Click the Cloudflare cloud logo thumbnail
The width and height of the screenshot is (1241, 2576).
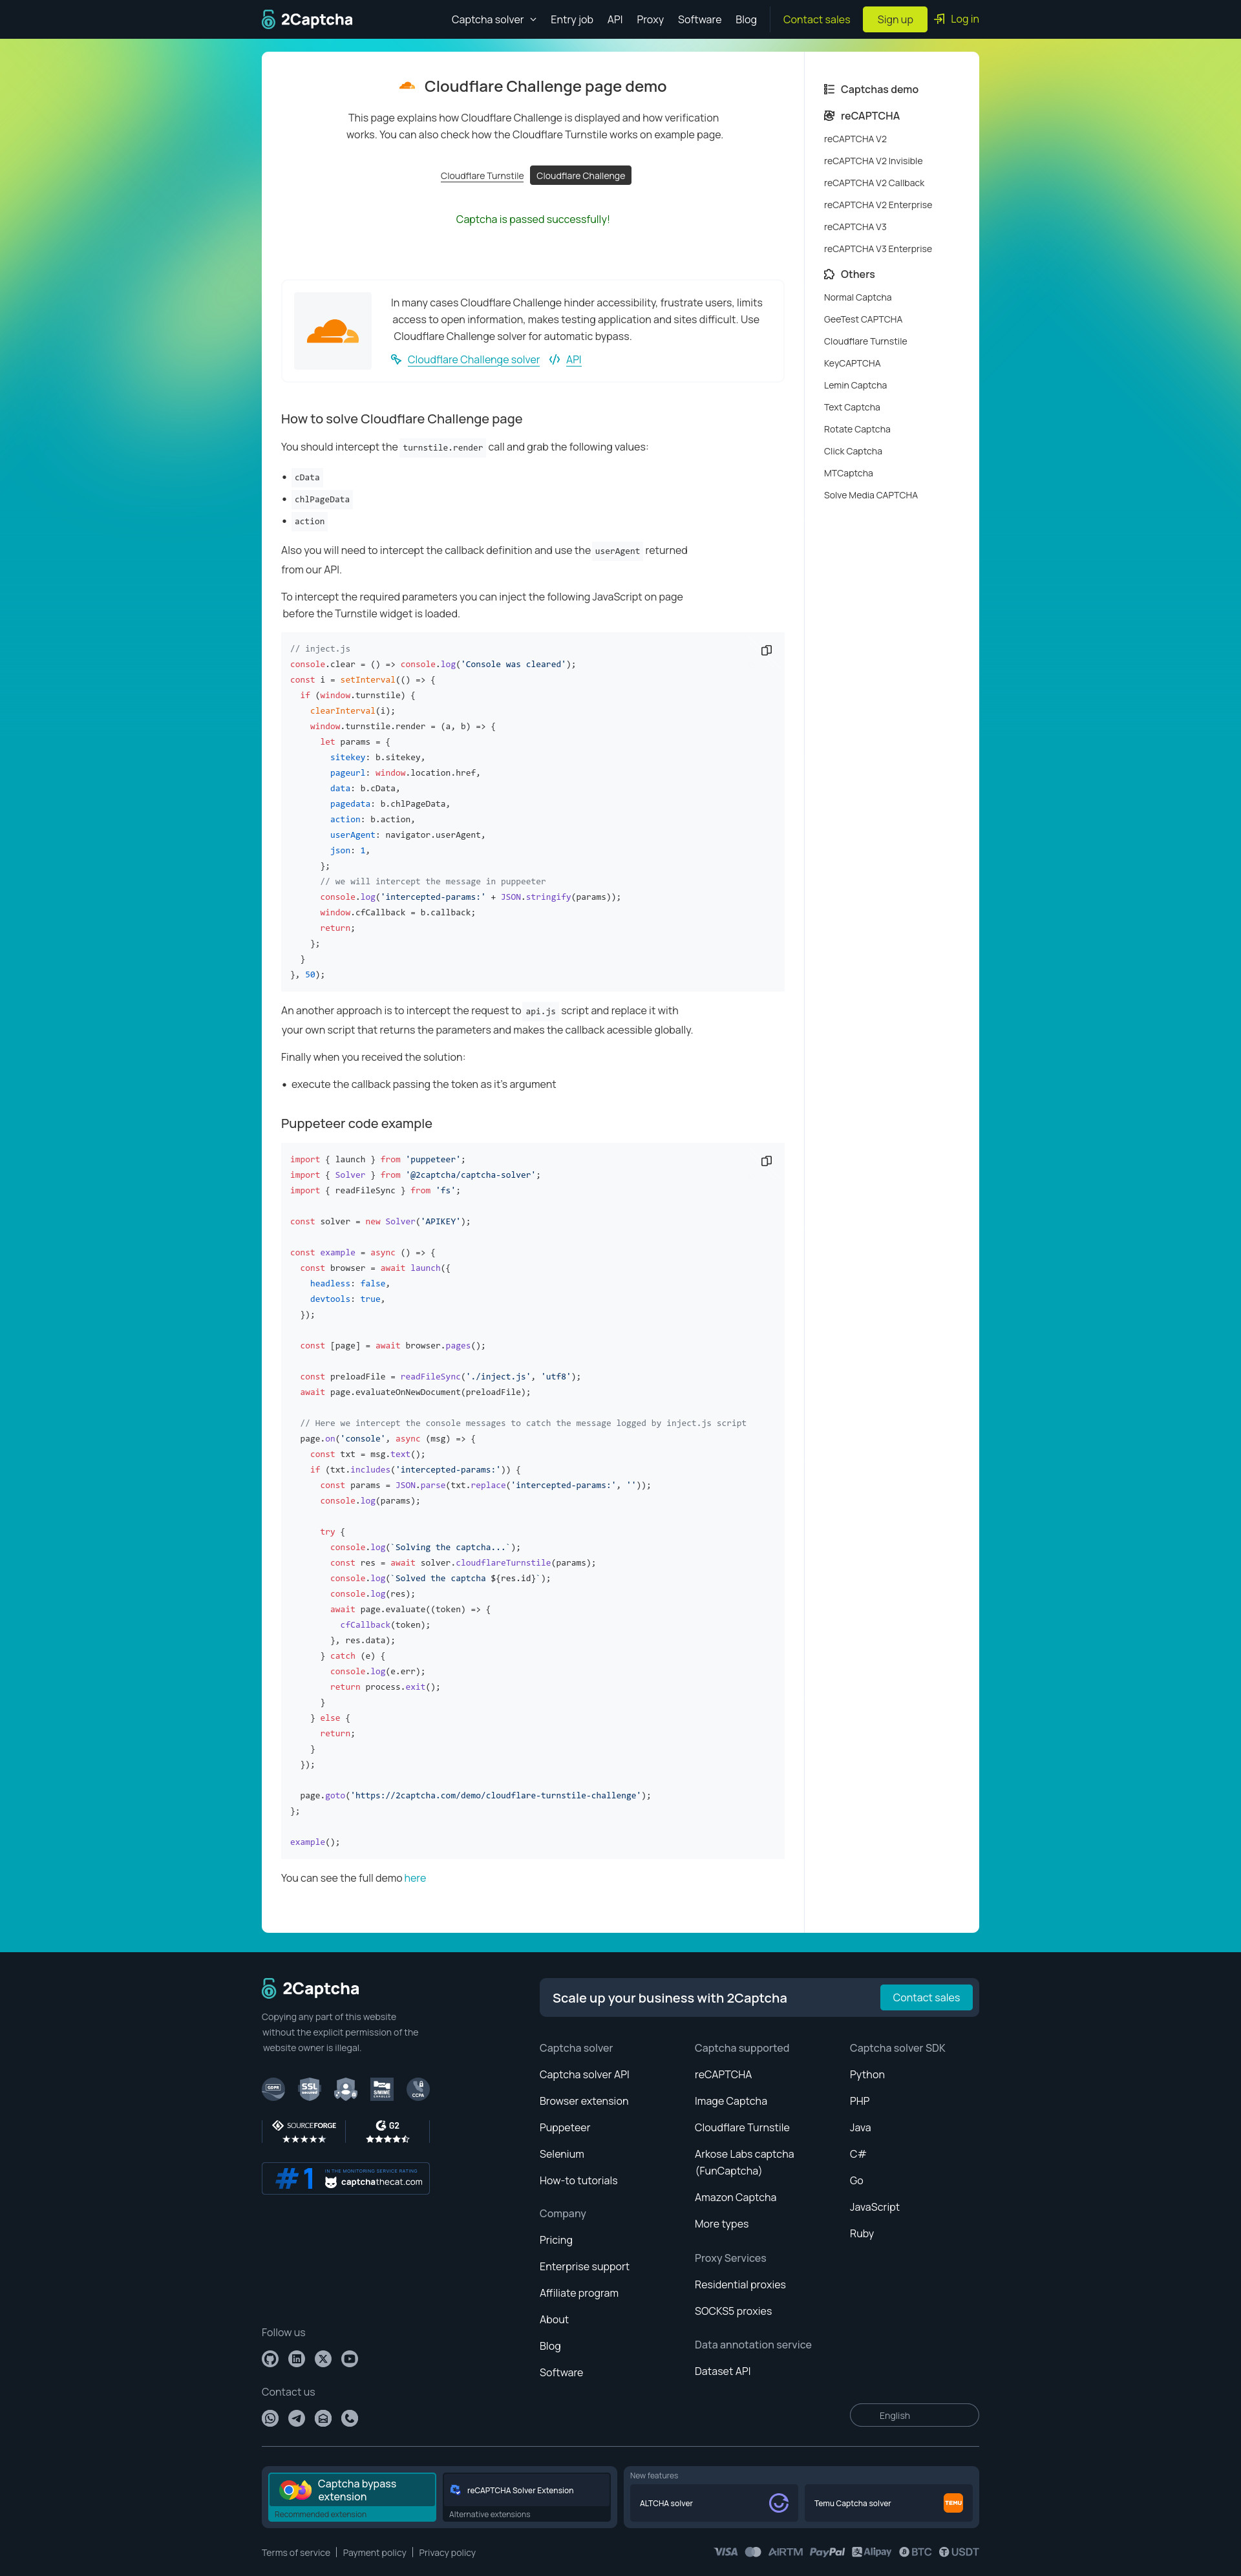(x=333, y=331)
